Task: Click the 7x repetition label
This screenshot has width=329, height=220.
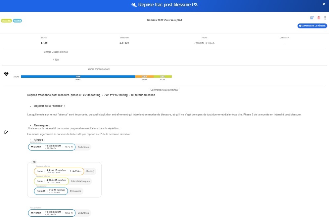Action: [34, 162]
